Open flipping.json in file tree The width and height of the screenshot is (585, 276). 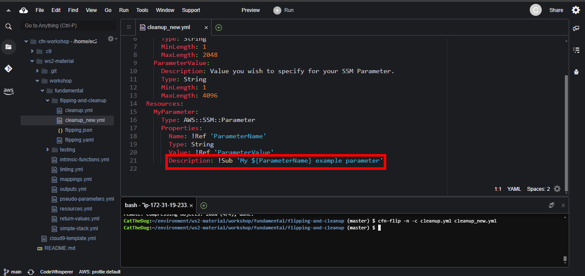click(78, 130)
